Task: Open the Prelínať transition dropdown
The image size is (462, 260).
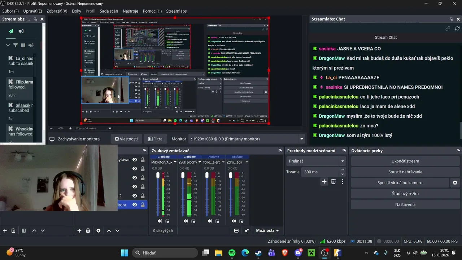Action: [316, 161]
